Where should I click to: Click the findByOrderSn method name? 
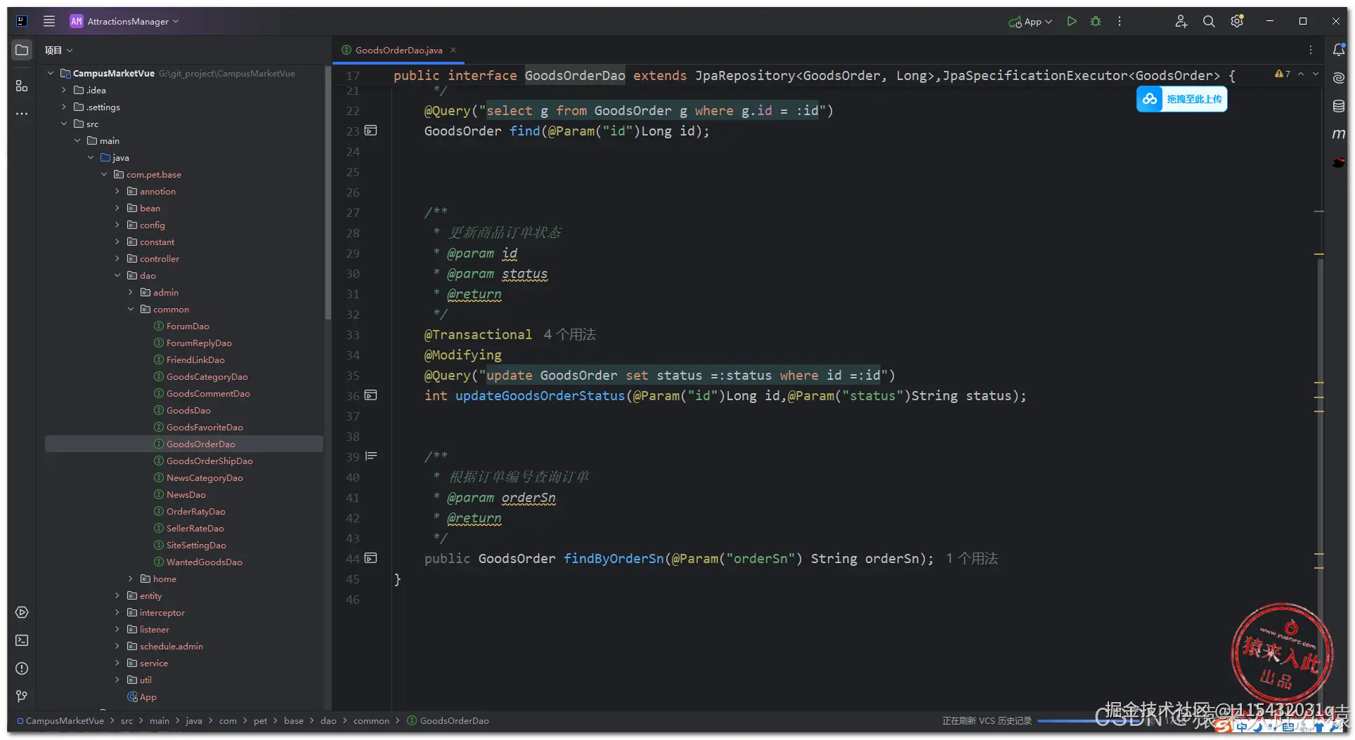pos(614,558)
